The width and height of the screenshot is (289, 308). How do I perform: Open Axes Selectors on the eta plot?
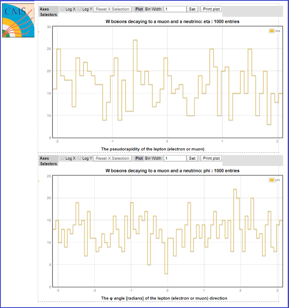[x=48, y=12]
